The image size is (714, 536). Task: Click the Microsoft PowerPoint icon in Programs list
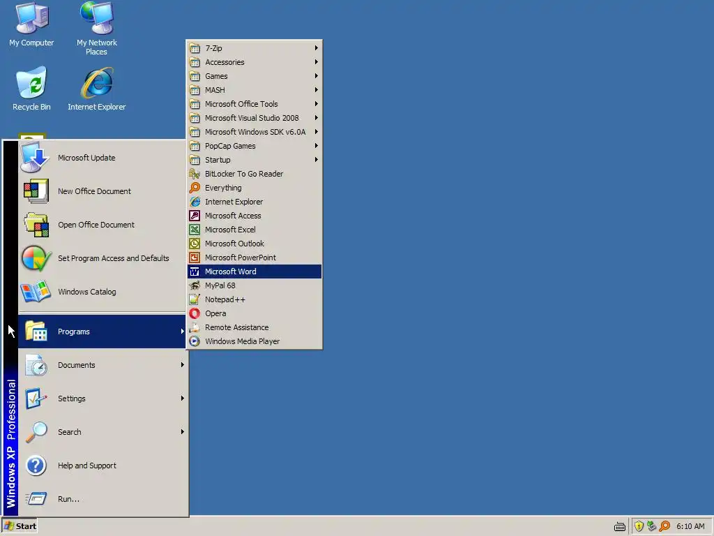pyautogui.click(x=195, y=258)
